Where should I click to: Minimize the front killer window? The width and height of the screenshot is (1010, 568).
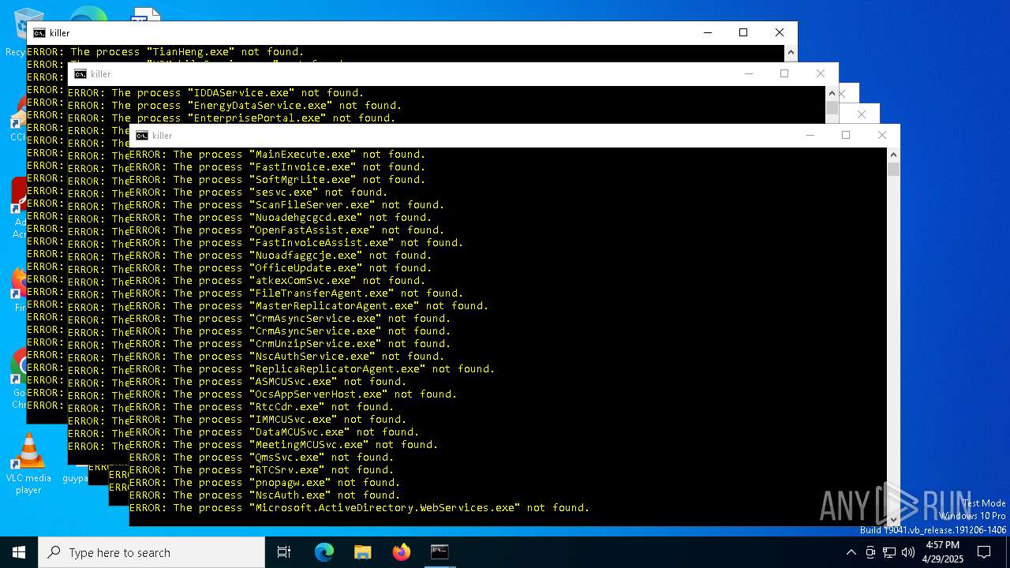[x=810, y=135]
